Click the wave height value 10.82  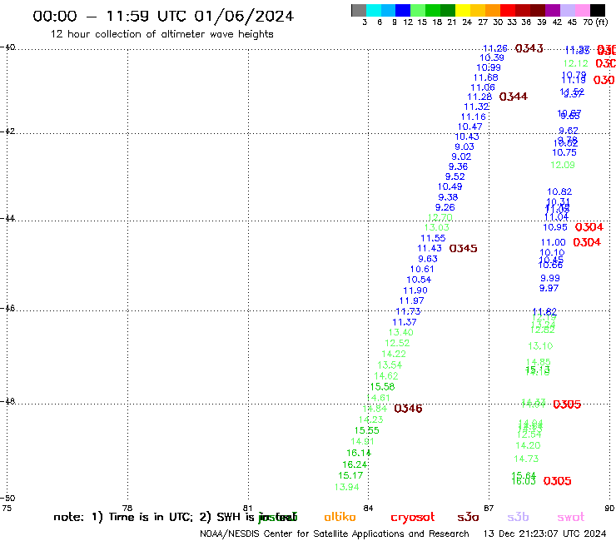(x=559, y=192)
